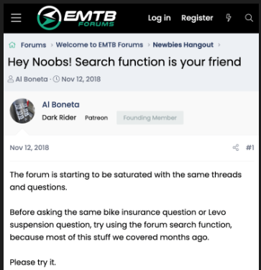Open the Log in page

pyautogui.click(x=160, y=18)
